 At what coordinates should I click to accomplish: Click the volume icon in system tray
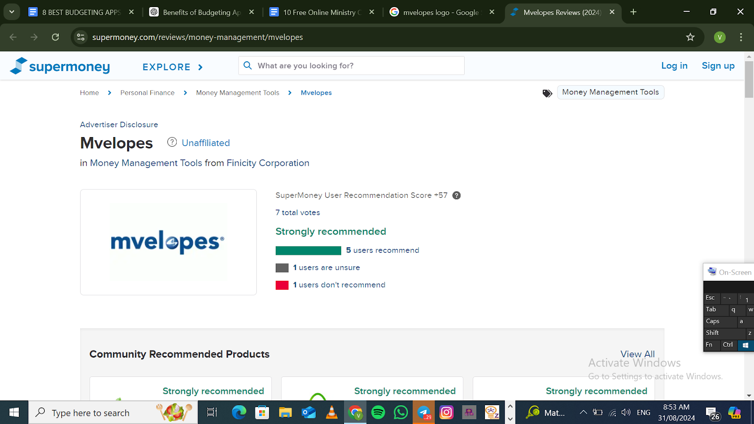[626, 413]
